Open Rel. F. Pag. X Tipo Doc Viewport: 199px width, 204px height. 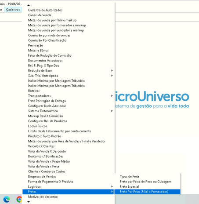(68, 66)
